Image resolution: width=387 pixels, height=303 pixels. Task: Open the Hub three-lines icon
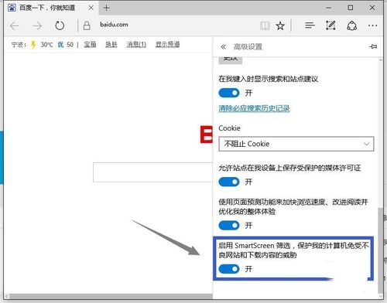tap(310, 26)
